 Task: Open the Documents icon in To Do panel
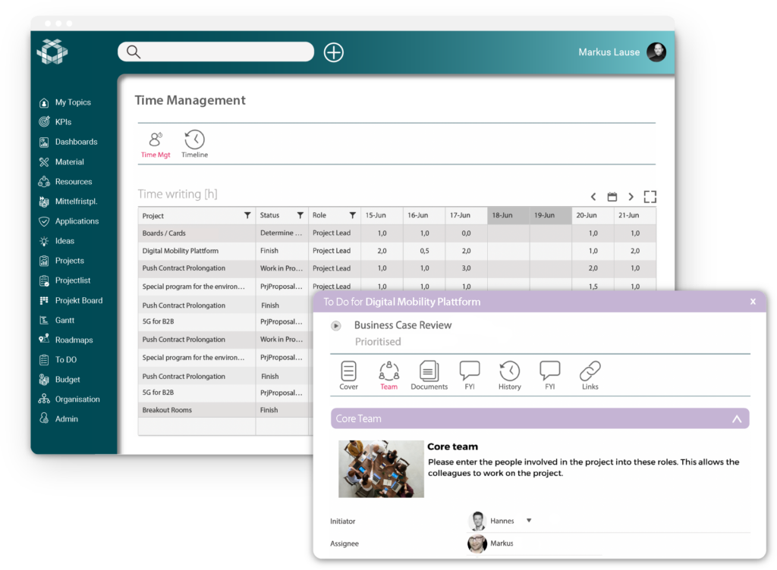[x=429, y=371]
